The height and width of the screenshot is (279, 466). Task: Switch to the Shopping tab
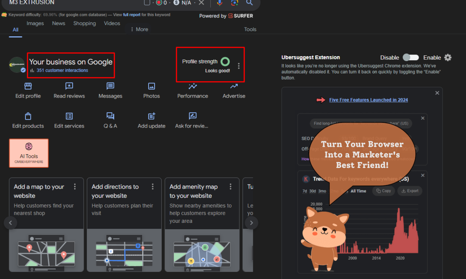click(x=84, y=23)
